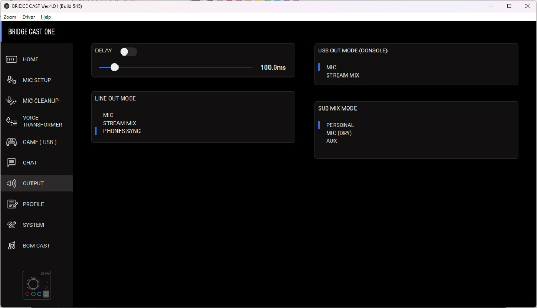Image resolution: width=537 pixels, height=308 pixels.
Task: Choose MIC (DRY) in SUB MIX MODE
Action: [339, 133]
